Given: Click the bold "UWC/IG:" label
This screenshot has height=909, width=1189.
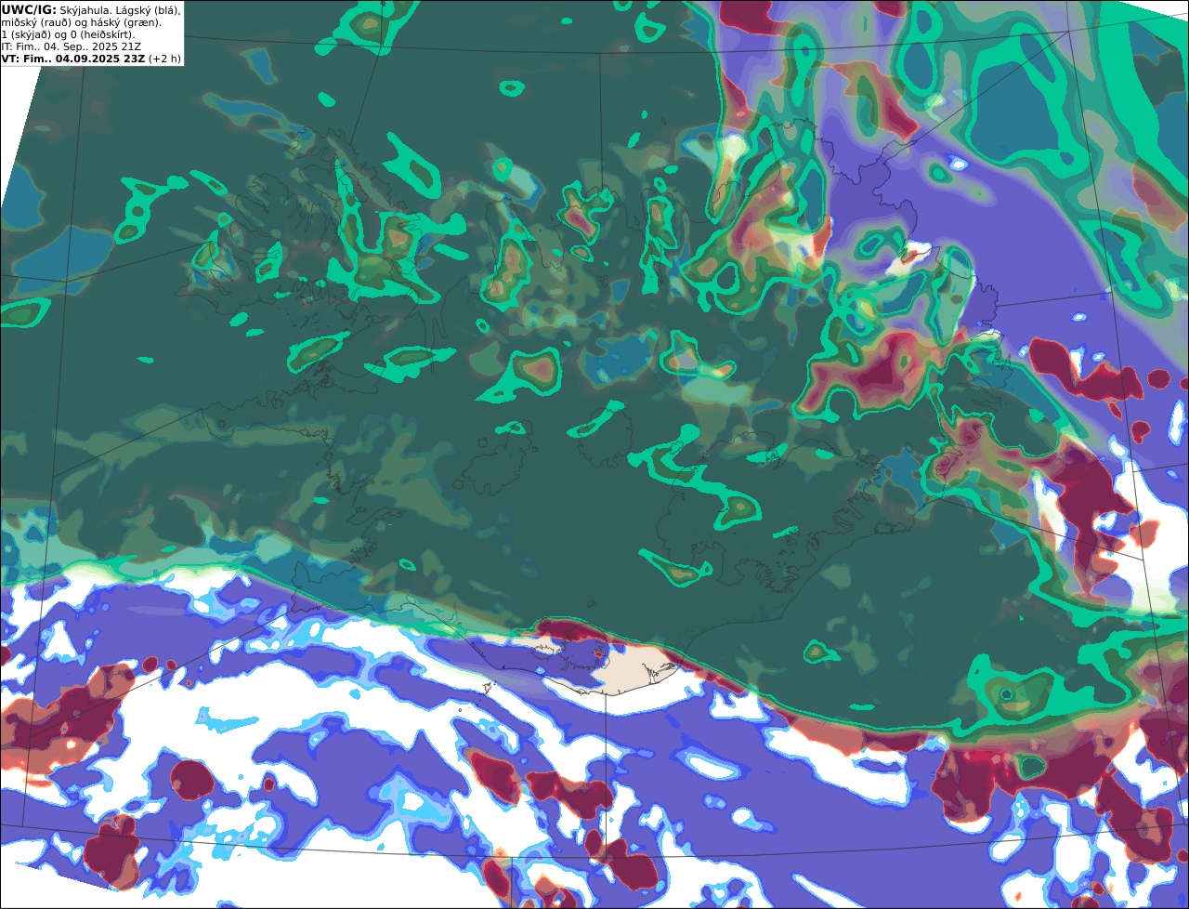Looking at the screenshot, I should (29, 10).
